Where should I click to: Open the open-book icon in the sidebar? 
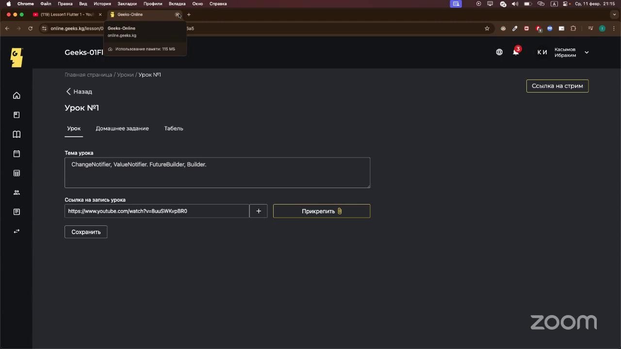click(16, 134)
